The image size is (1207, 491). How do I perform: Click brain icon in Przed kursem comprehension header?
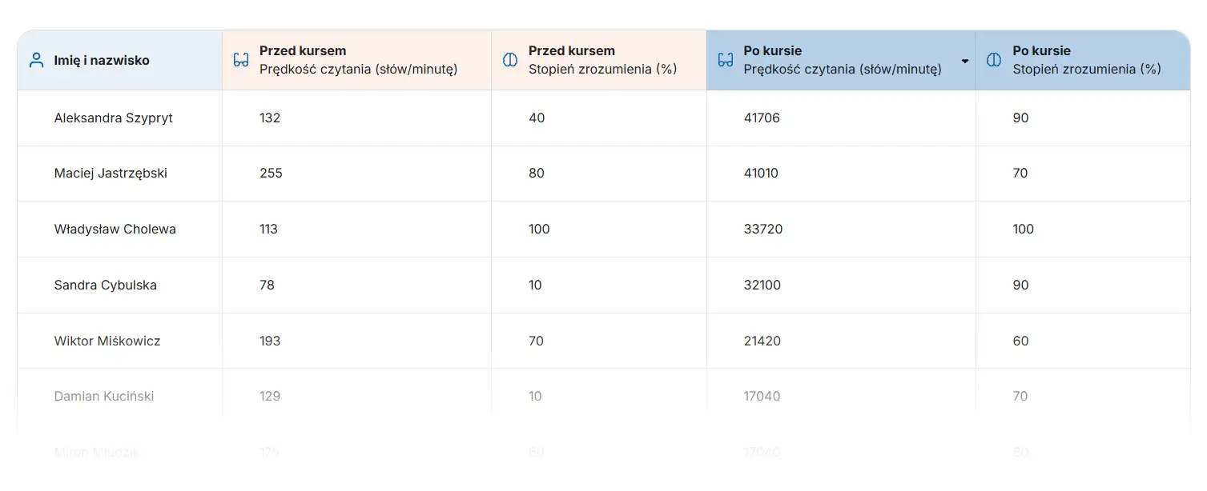(x=510, y=60)
